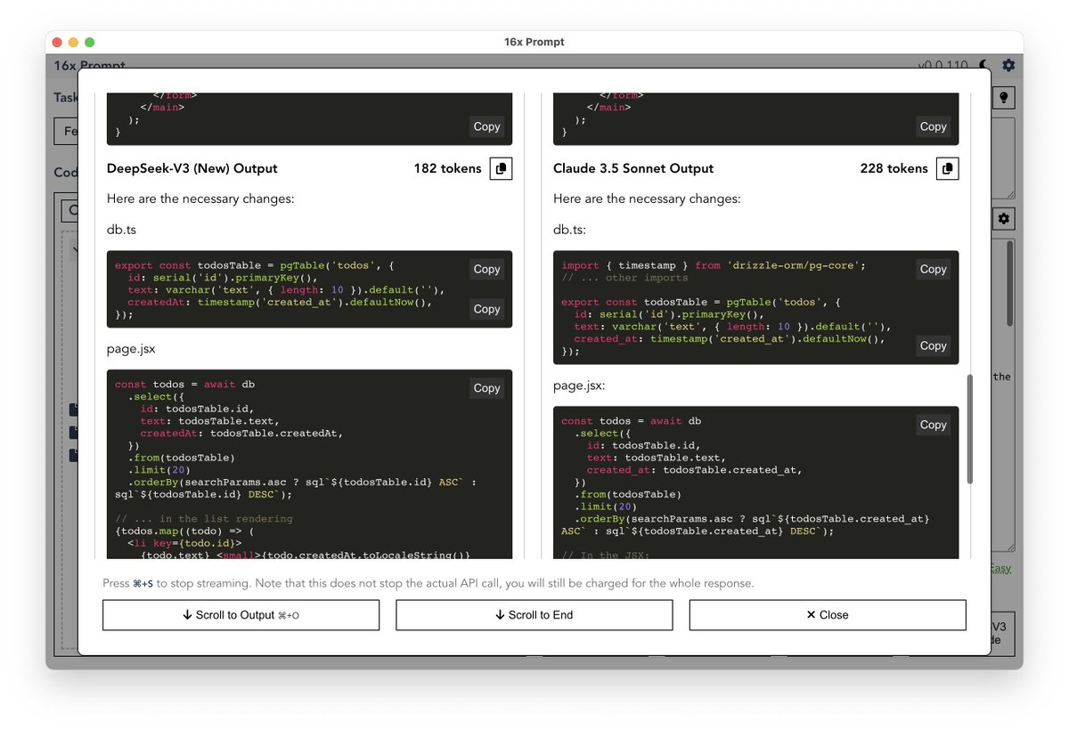Click the page.jsx: label in Claude column

pyautogui.click(x=579, y=385)
